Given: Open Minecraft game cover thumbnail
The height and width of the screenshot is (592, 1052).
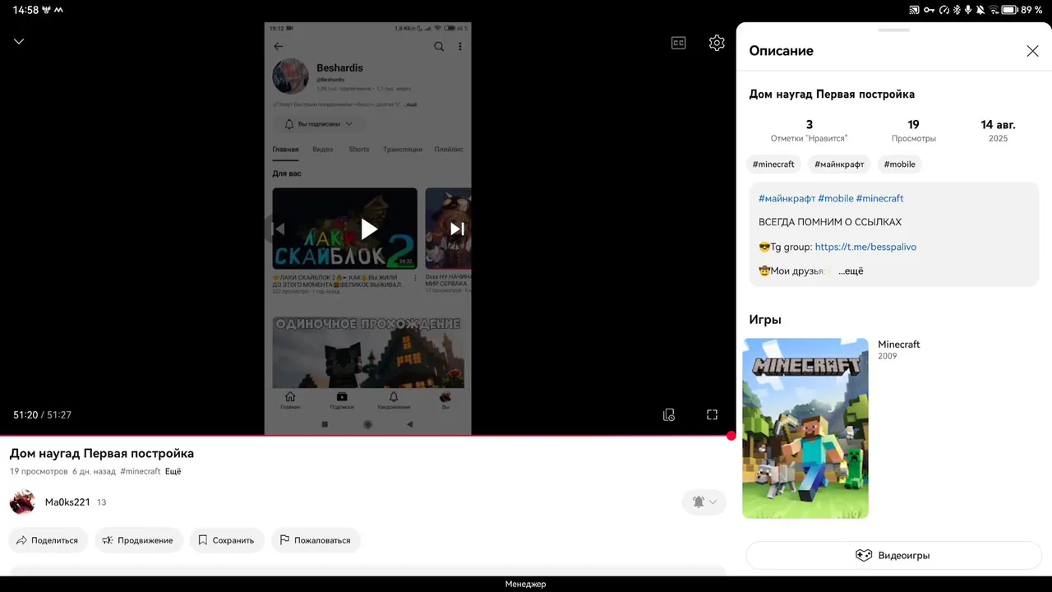Looking at the screenshot, I should [805, 428].
